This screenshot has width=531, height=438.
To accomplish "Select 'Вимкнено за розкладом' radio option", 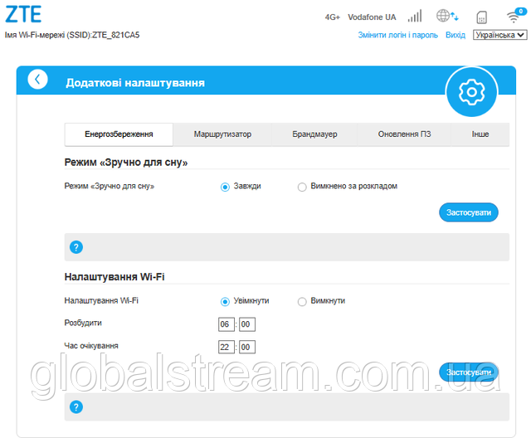I will pos(302,187).
